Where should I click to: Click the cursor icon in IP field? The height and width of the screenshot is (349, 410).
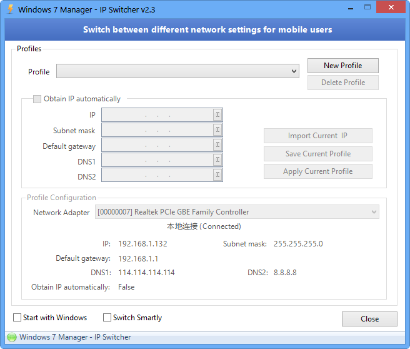[217, 114]
